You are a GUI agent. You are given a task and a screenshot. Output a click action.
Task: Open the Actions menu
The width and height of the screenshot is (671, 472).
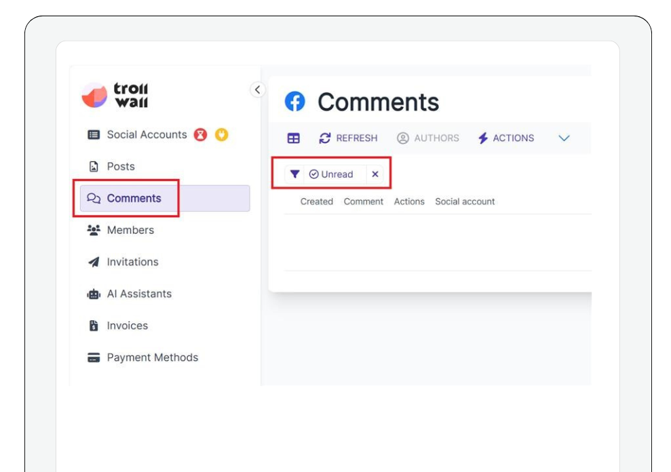point(505,138)
